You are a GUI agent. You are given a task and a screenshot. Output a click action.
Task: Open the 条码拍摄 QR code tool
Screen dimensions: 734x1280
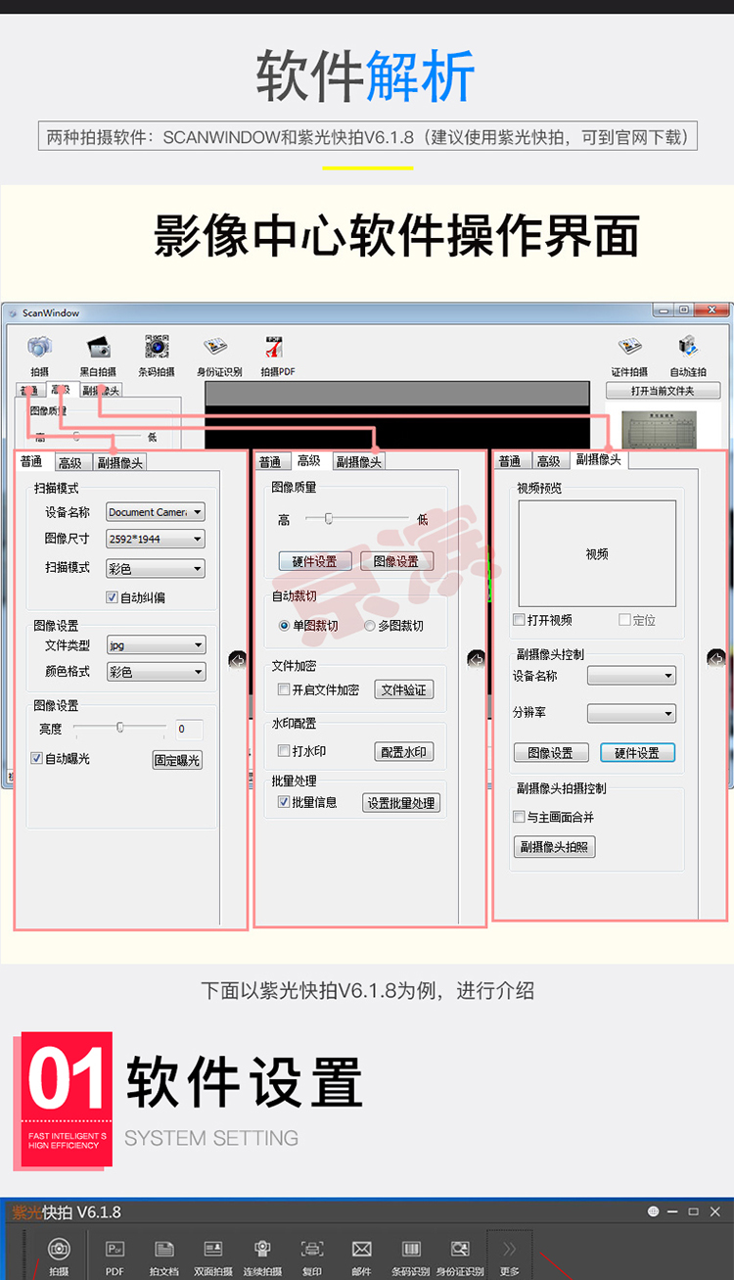coord(157,348)
